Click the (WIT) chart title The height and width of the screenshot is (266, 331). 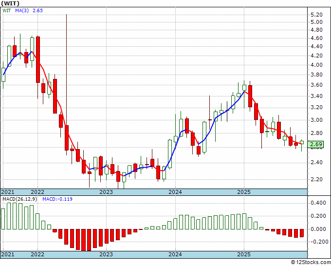point(10,3)
